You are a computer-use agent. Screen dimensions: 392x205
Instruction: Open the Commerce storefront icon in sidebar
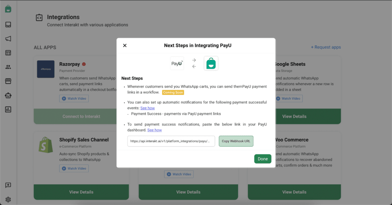coord(8,81)
